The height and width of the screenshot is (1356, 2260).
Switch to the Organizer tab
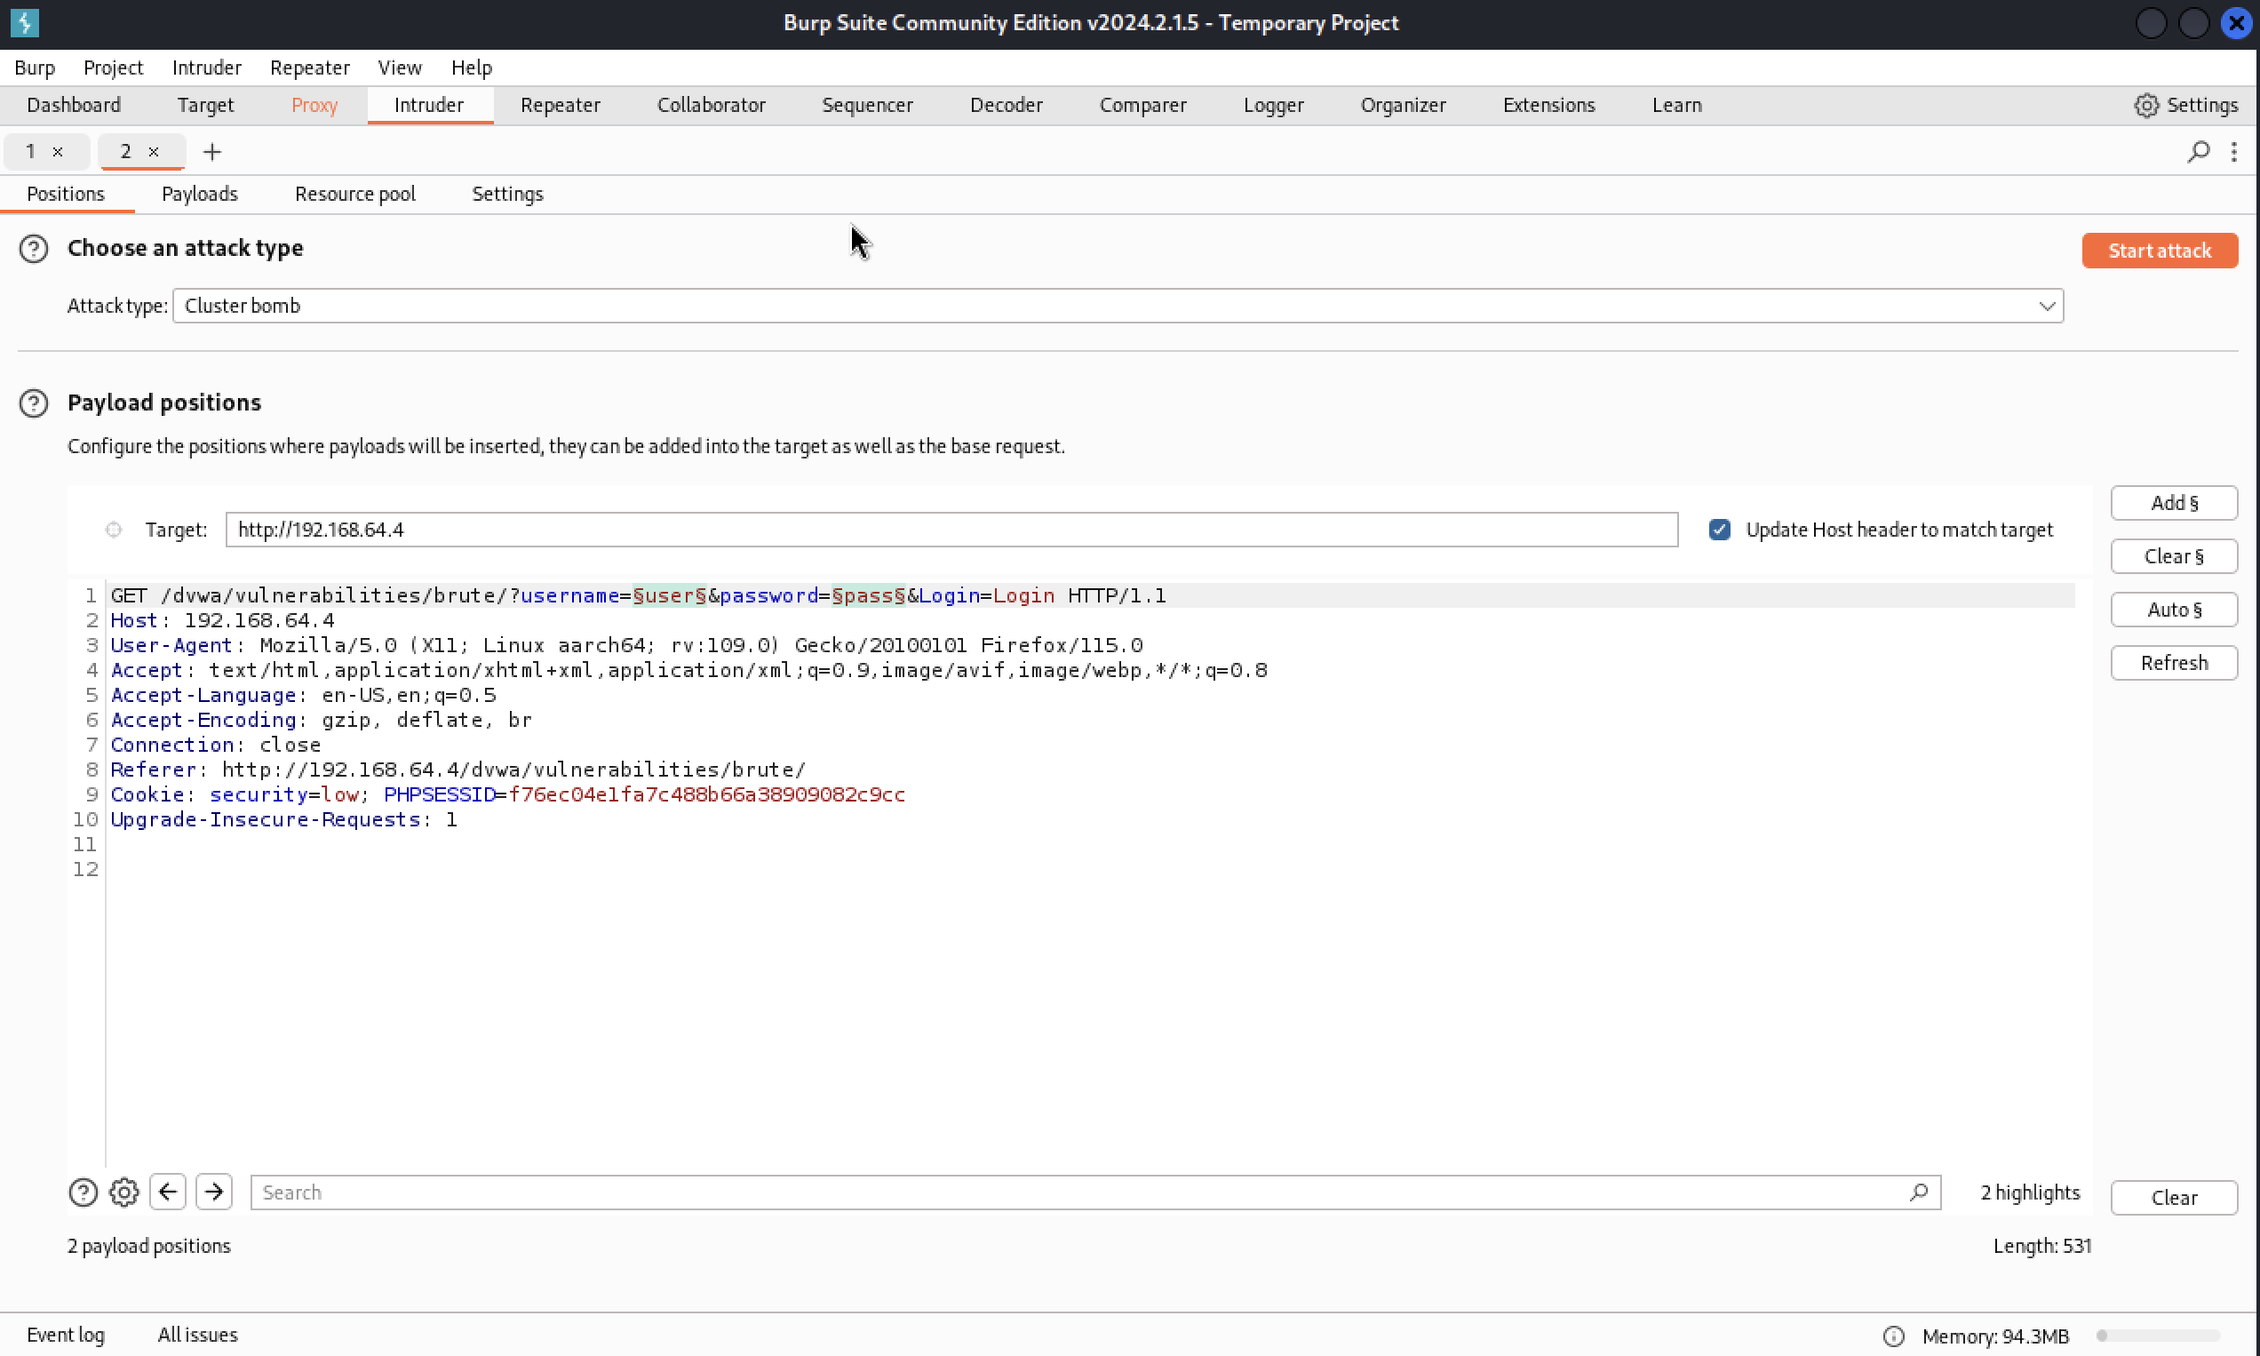coord(1403,105)
